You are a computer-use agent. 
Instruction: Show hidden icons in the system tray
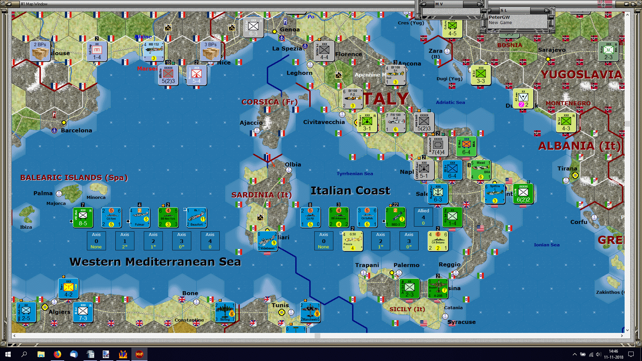tap(575, 354)
